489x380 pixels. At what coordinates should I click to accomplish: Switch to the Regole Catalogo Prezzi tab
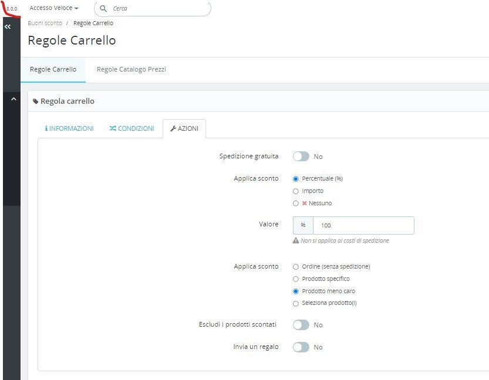(x=131, y=69)
